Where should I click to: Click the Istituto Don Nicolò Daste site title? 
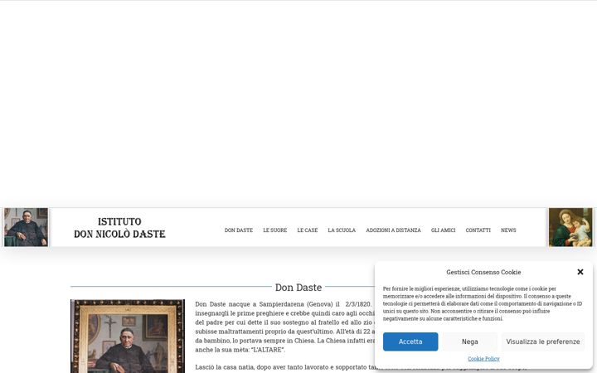point(119,228)
